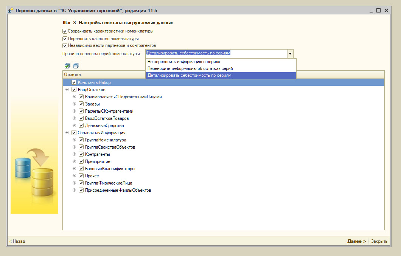The height and width of the screenshot is (256, 401).
Task: Select the ПрисоединенныеФайлыОбъектов row label
Action: [118, 190]
